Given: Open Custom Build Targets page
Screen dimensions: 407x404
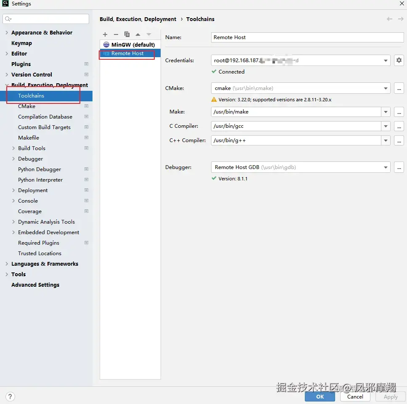Looking at the screenshot, I should pyautogui.click(x=45, y=127).
